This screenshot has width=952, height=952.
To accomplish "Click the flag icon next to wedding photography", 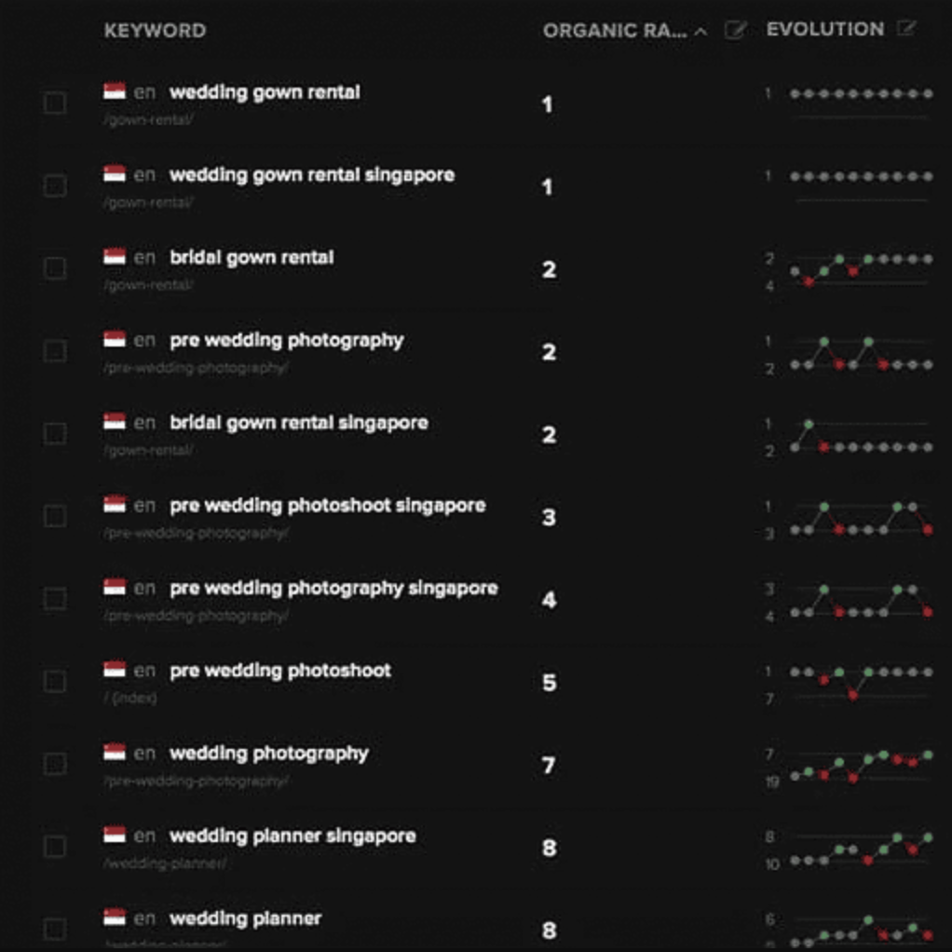I will tap(115, 753).
